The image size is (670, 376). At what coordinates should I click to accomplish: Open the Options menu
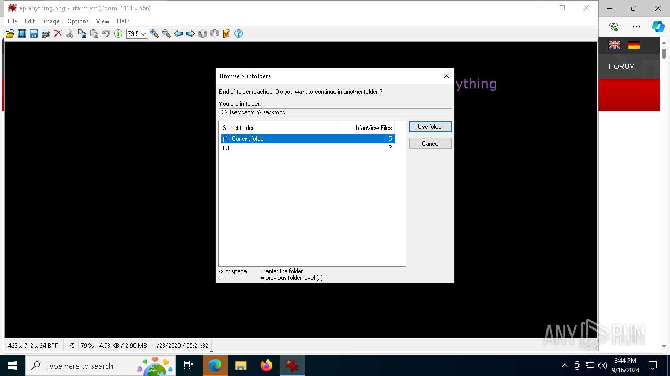coord(78,21)
